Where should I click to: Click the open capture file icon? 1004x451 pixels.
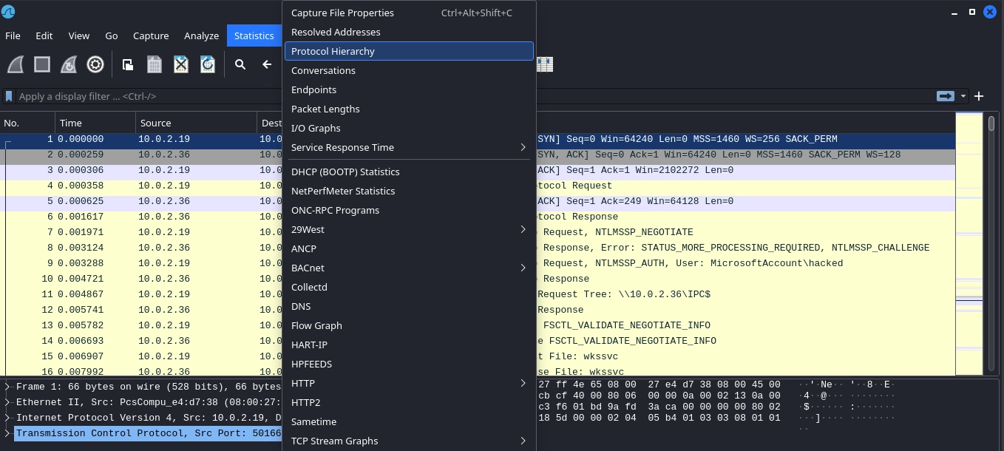[128, 65]
